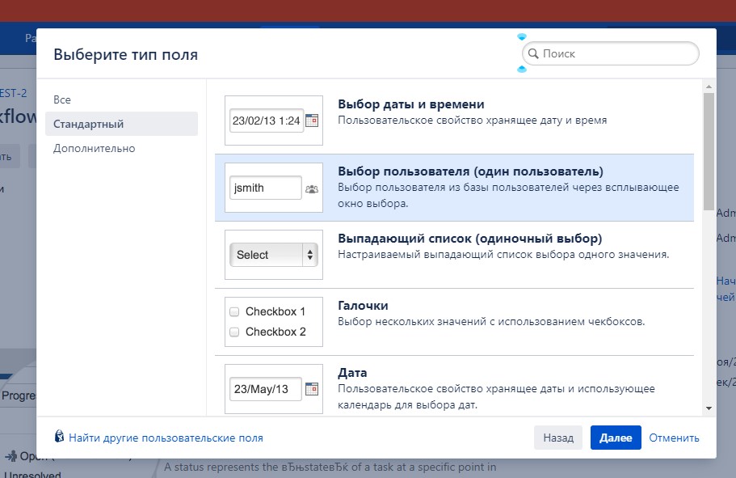Focus the Поиск search field
Image resolution: width=736 pixels, height=478 pixels.
click(611, 53)
